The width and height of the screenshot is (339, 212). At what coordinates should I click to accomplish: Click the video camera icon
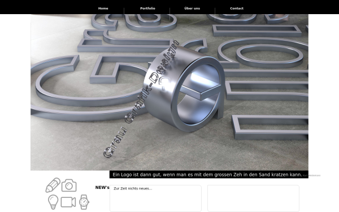click(x=68, y=202)
